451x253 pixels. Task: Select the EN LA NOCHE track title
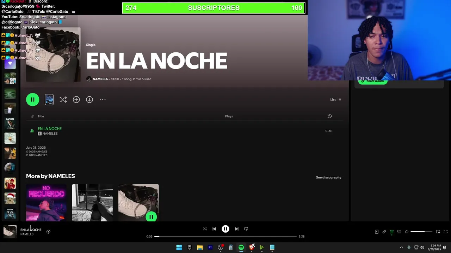click(50, 129)
